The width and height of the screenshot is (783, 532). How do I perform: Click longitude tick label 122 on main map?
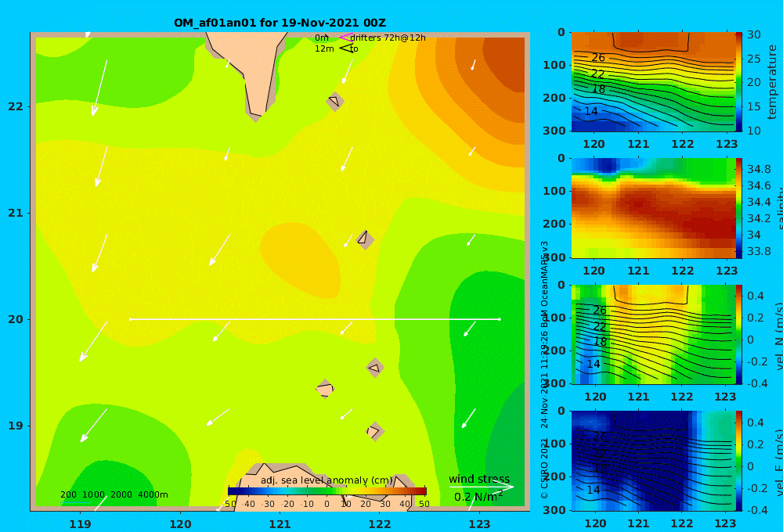pos(380,524)
